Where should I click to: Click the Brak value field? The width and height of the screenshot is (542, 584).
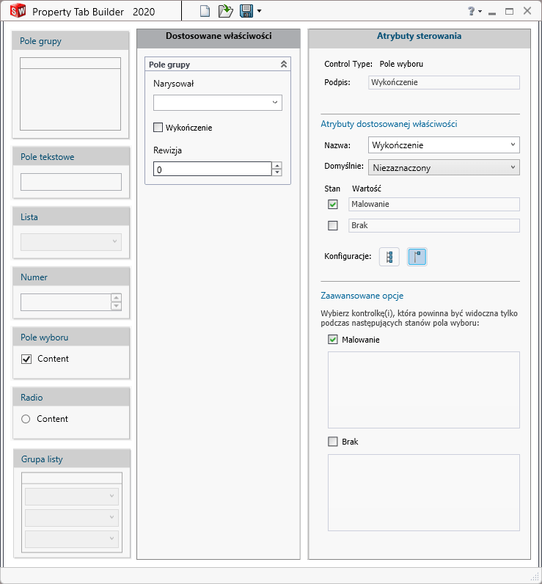pos(434,225)
